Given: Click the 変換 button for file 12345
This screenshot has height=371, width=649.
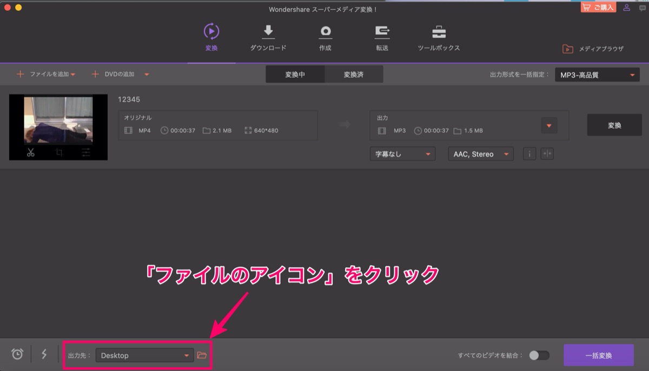Looking at the screenshot, I should [614, 125].
